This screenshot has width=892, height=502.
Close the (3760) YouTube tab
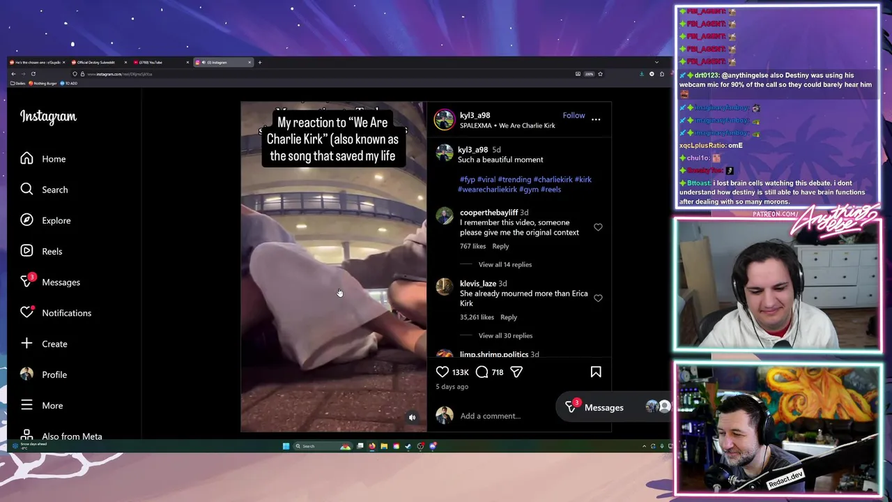coord(187,62)
